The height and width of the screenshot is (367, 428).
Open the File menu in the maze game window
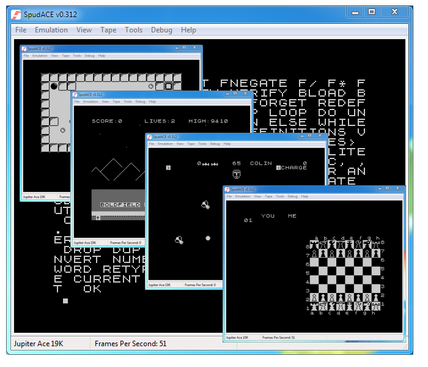(26, 56)
